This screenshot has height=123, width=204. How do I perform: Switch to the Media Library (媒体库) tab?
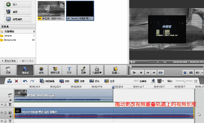(25, 70)
